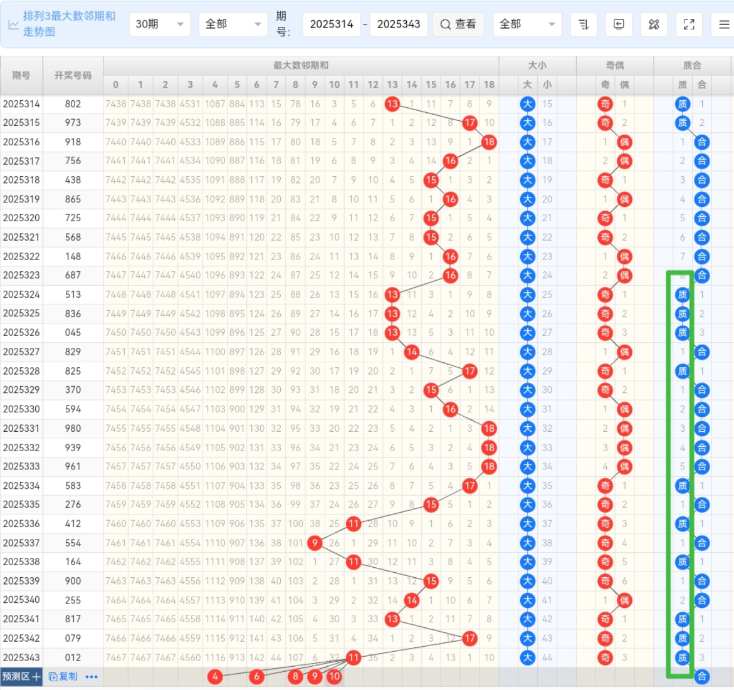Click the copy icon next to 复制
Screen dimensions: 734x690
pyautogui.click(x=53, y=677)
